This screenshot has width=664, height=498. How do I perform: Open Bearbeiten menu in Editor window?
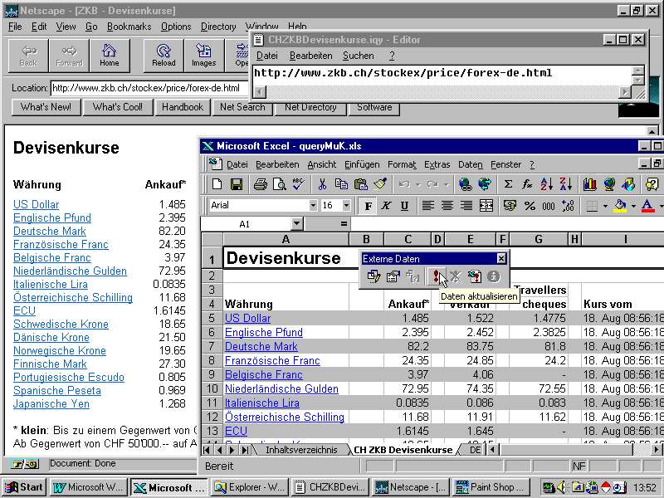tap(310, 56)
